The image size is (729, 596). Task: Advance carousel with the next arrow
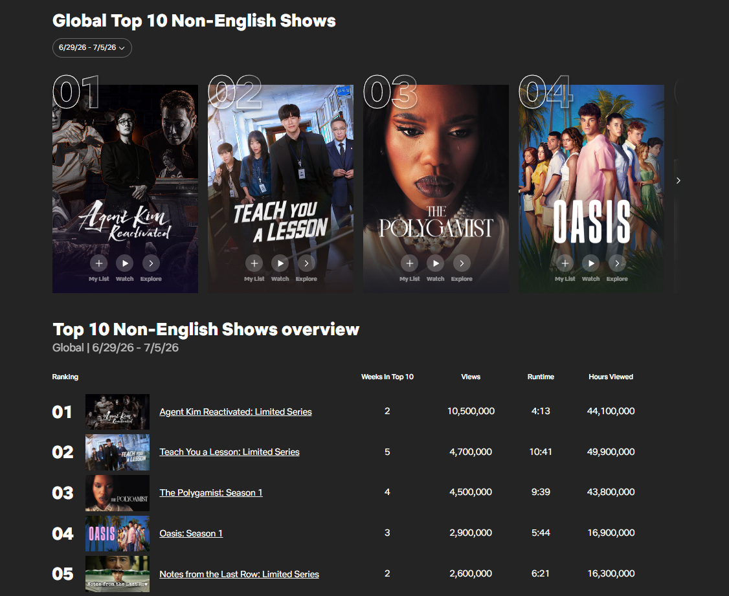[679, 181]
